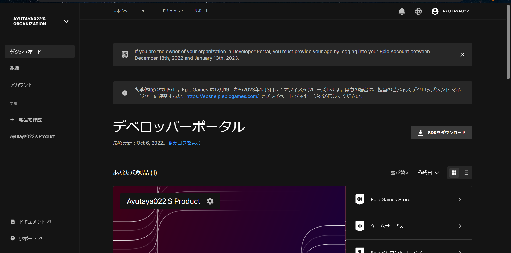
Task: Open the 作成日 sort dropdown
Action: pos(427,173)
